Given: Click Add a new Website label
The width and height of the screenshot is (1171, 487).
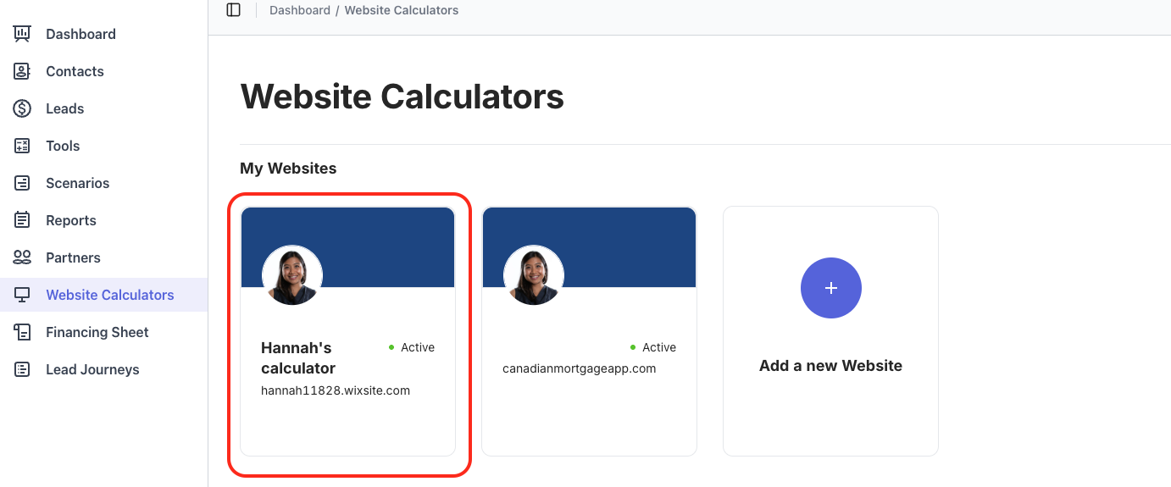Looking at the screenshot, I should [x=830, y=366].
